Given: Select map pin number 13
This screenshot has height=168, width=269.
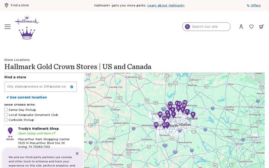Looking at the screenshot, I should [x=179, y=104].
